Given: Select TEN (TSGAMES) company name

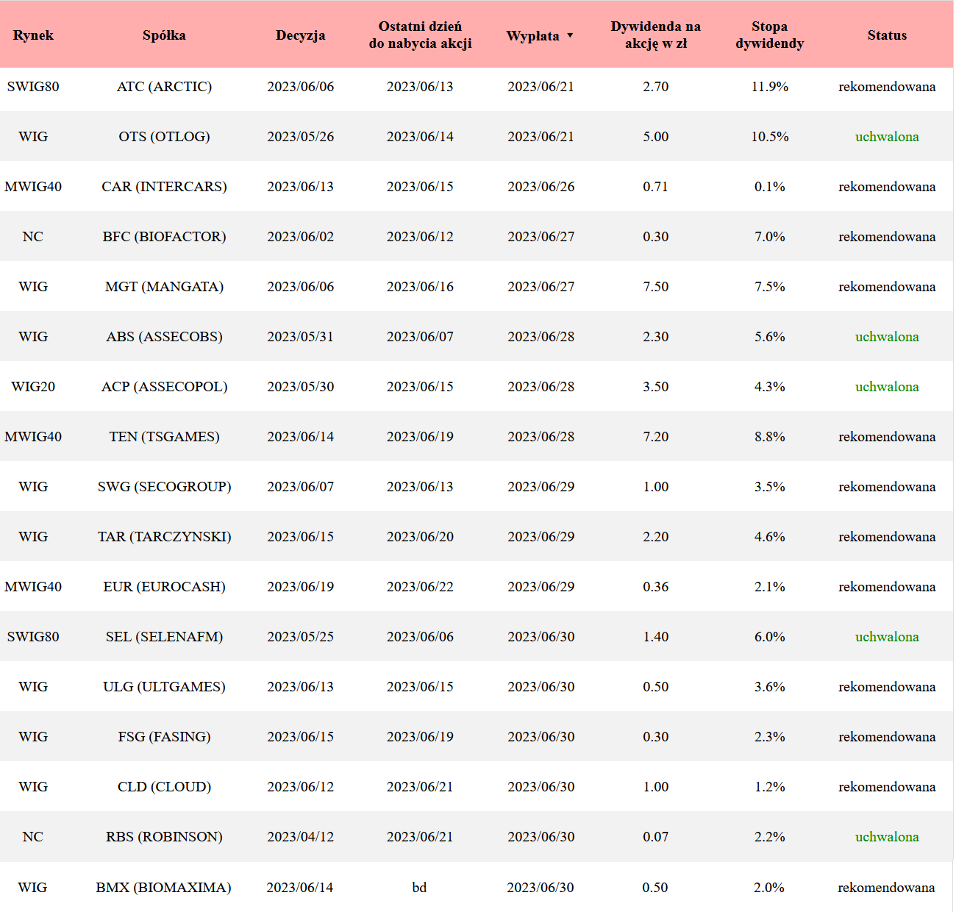Looking at the screenshot, I should (164, 437).
